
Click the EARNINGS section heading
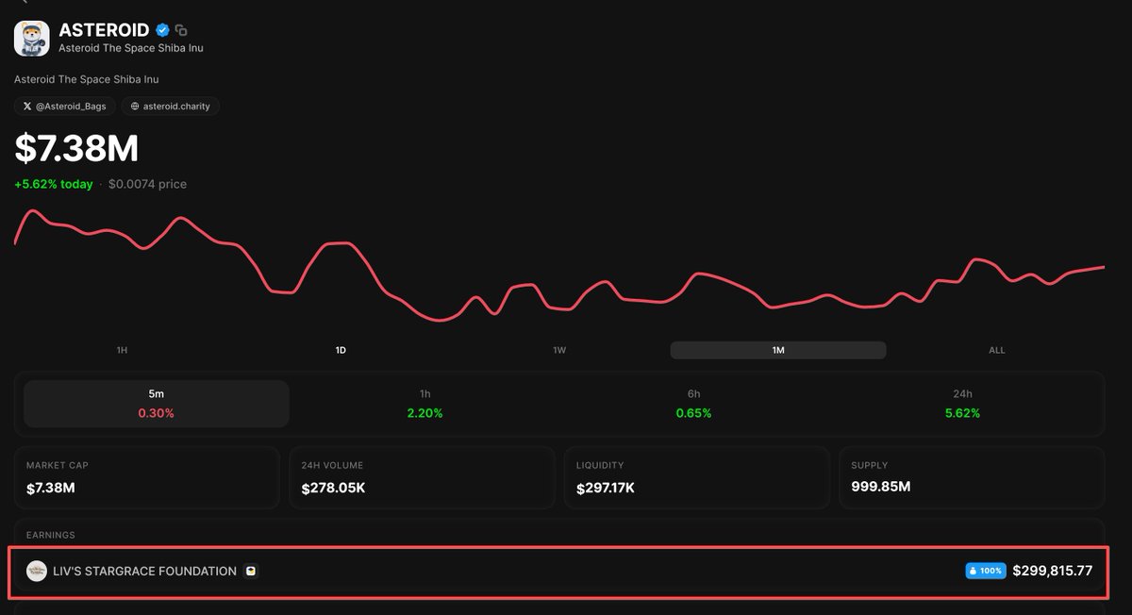(50, 535)
